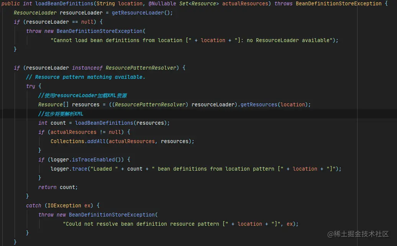
Task: Click the 'Could not resolve bean definition resource pattern' string
Action: pyautogui.click(x=146, y=224)
